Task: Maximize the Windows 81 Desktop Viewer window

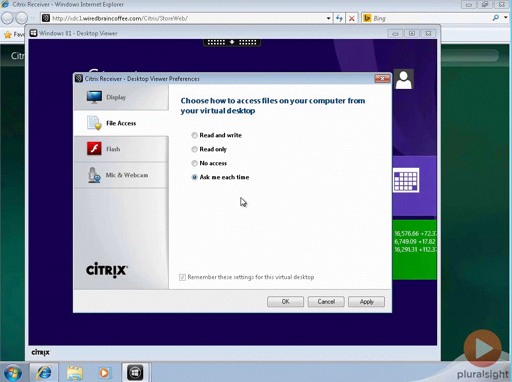Action: click(x=412, y=33)
